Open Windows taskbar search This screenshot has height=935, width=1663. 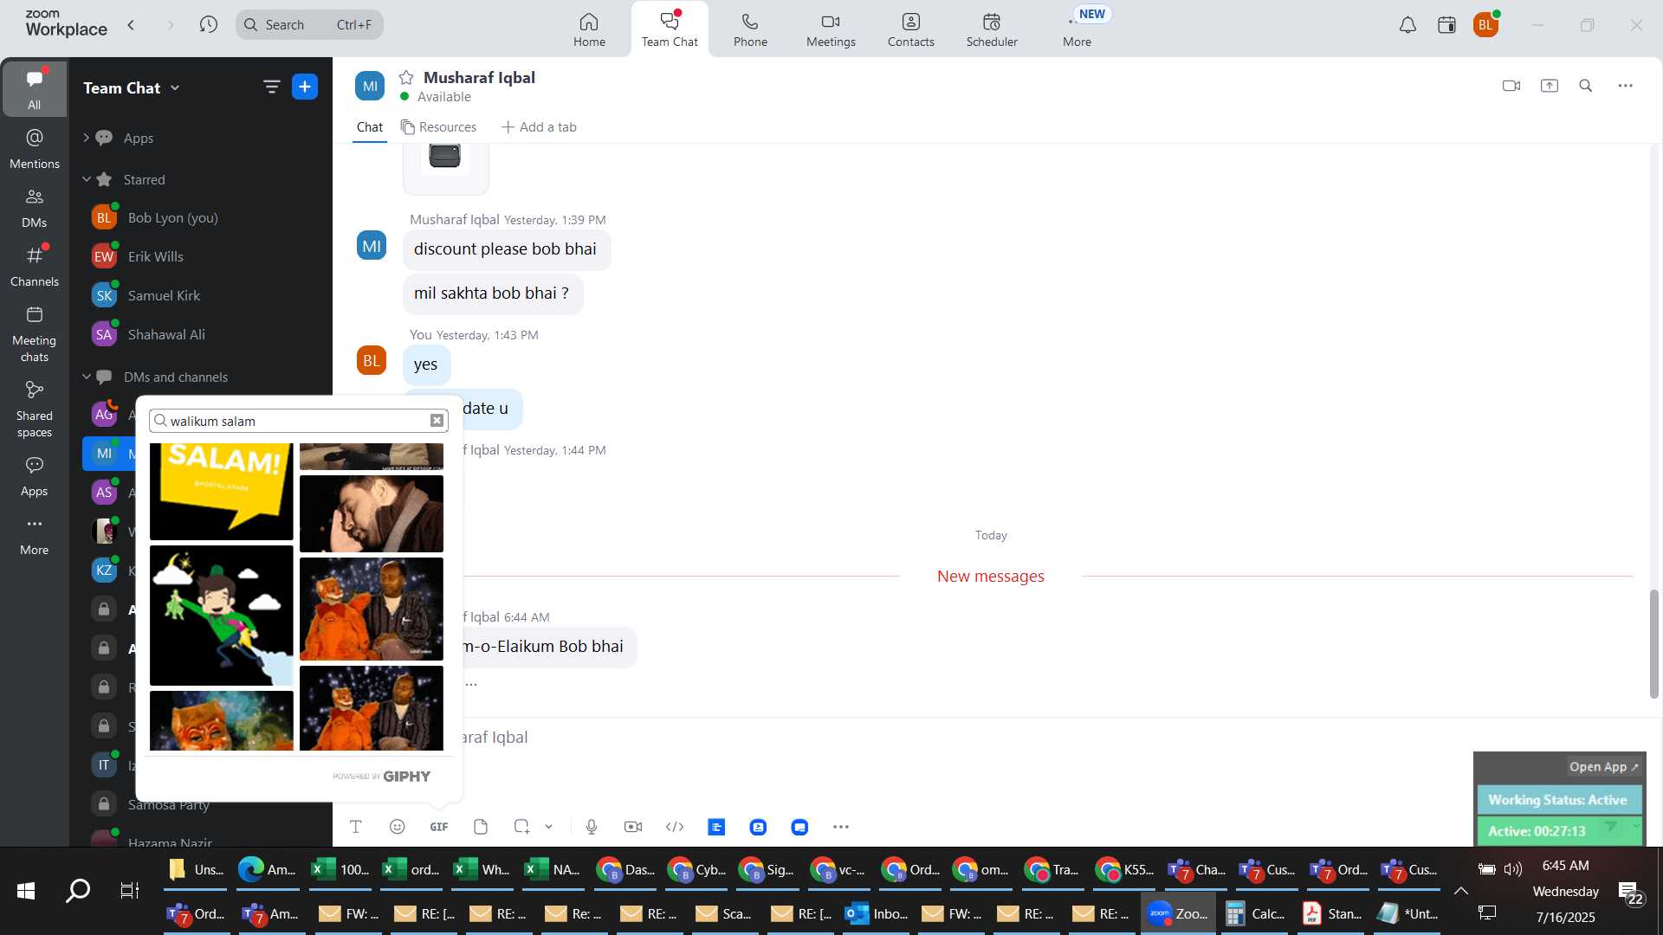click(x=78, y=890)
